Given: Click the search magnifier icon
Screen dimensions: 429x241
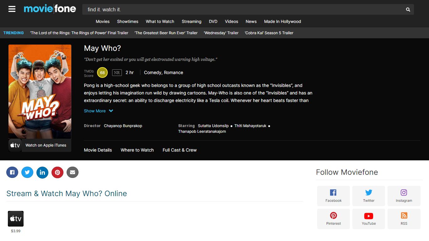Looking at the screenshot, I should [408, 10].
